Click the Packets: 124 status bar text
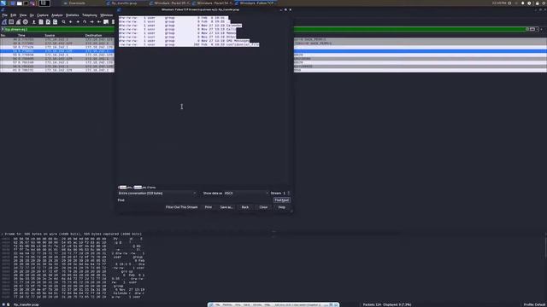Image resolution: width=547 pixels, height=307 pixels. click(x=387, y=304)
